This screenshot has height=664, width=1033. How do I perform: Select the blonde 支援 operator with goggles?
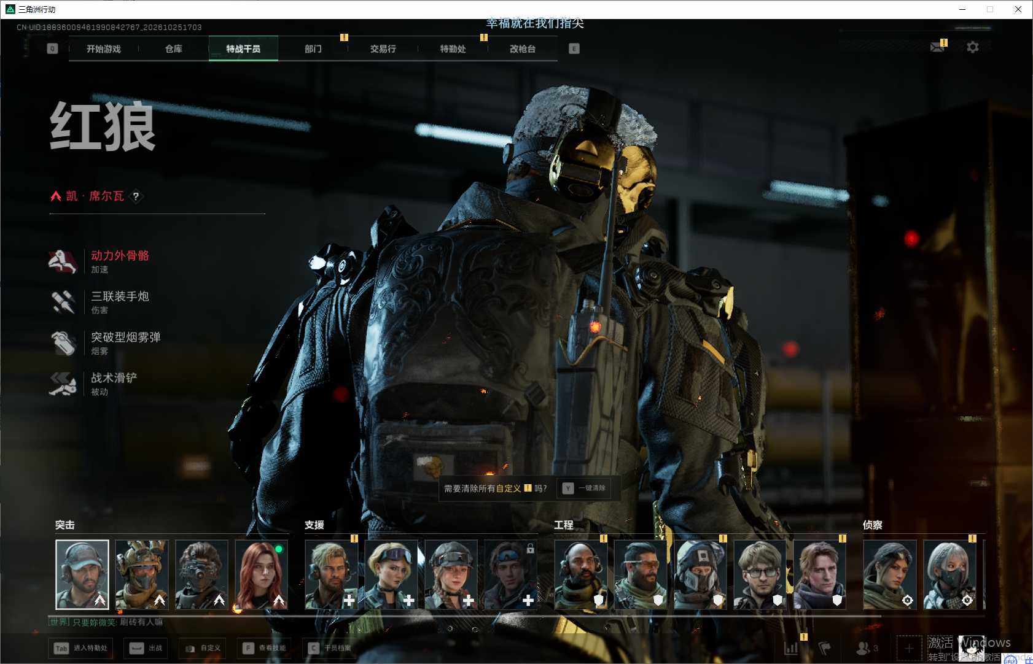tap(391, 574)
